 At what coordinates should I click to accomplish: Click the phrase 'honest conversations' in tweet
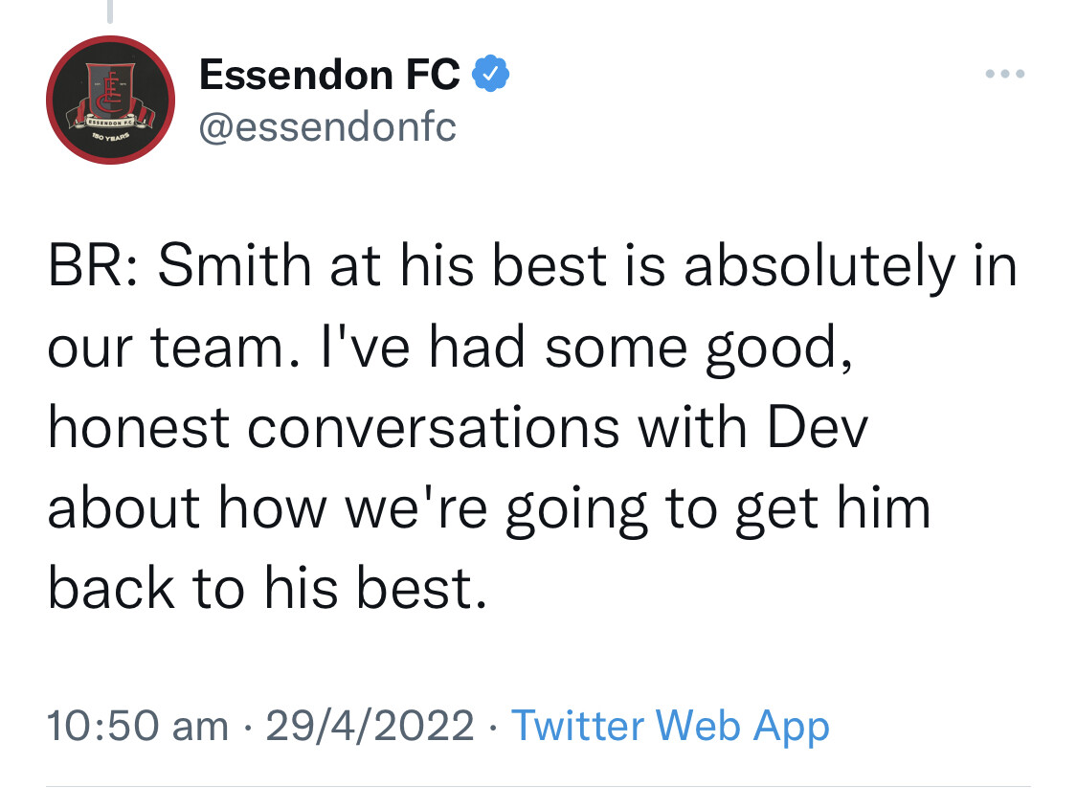pyautogui.click(x=334, y=427)
